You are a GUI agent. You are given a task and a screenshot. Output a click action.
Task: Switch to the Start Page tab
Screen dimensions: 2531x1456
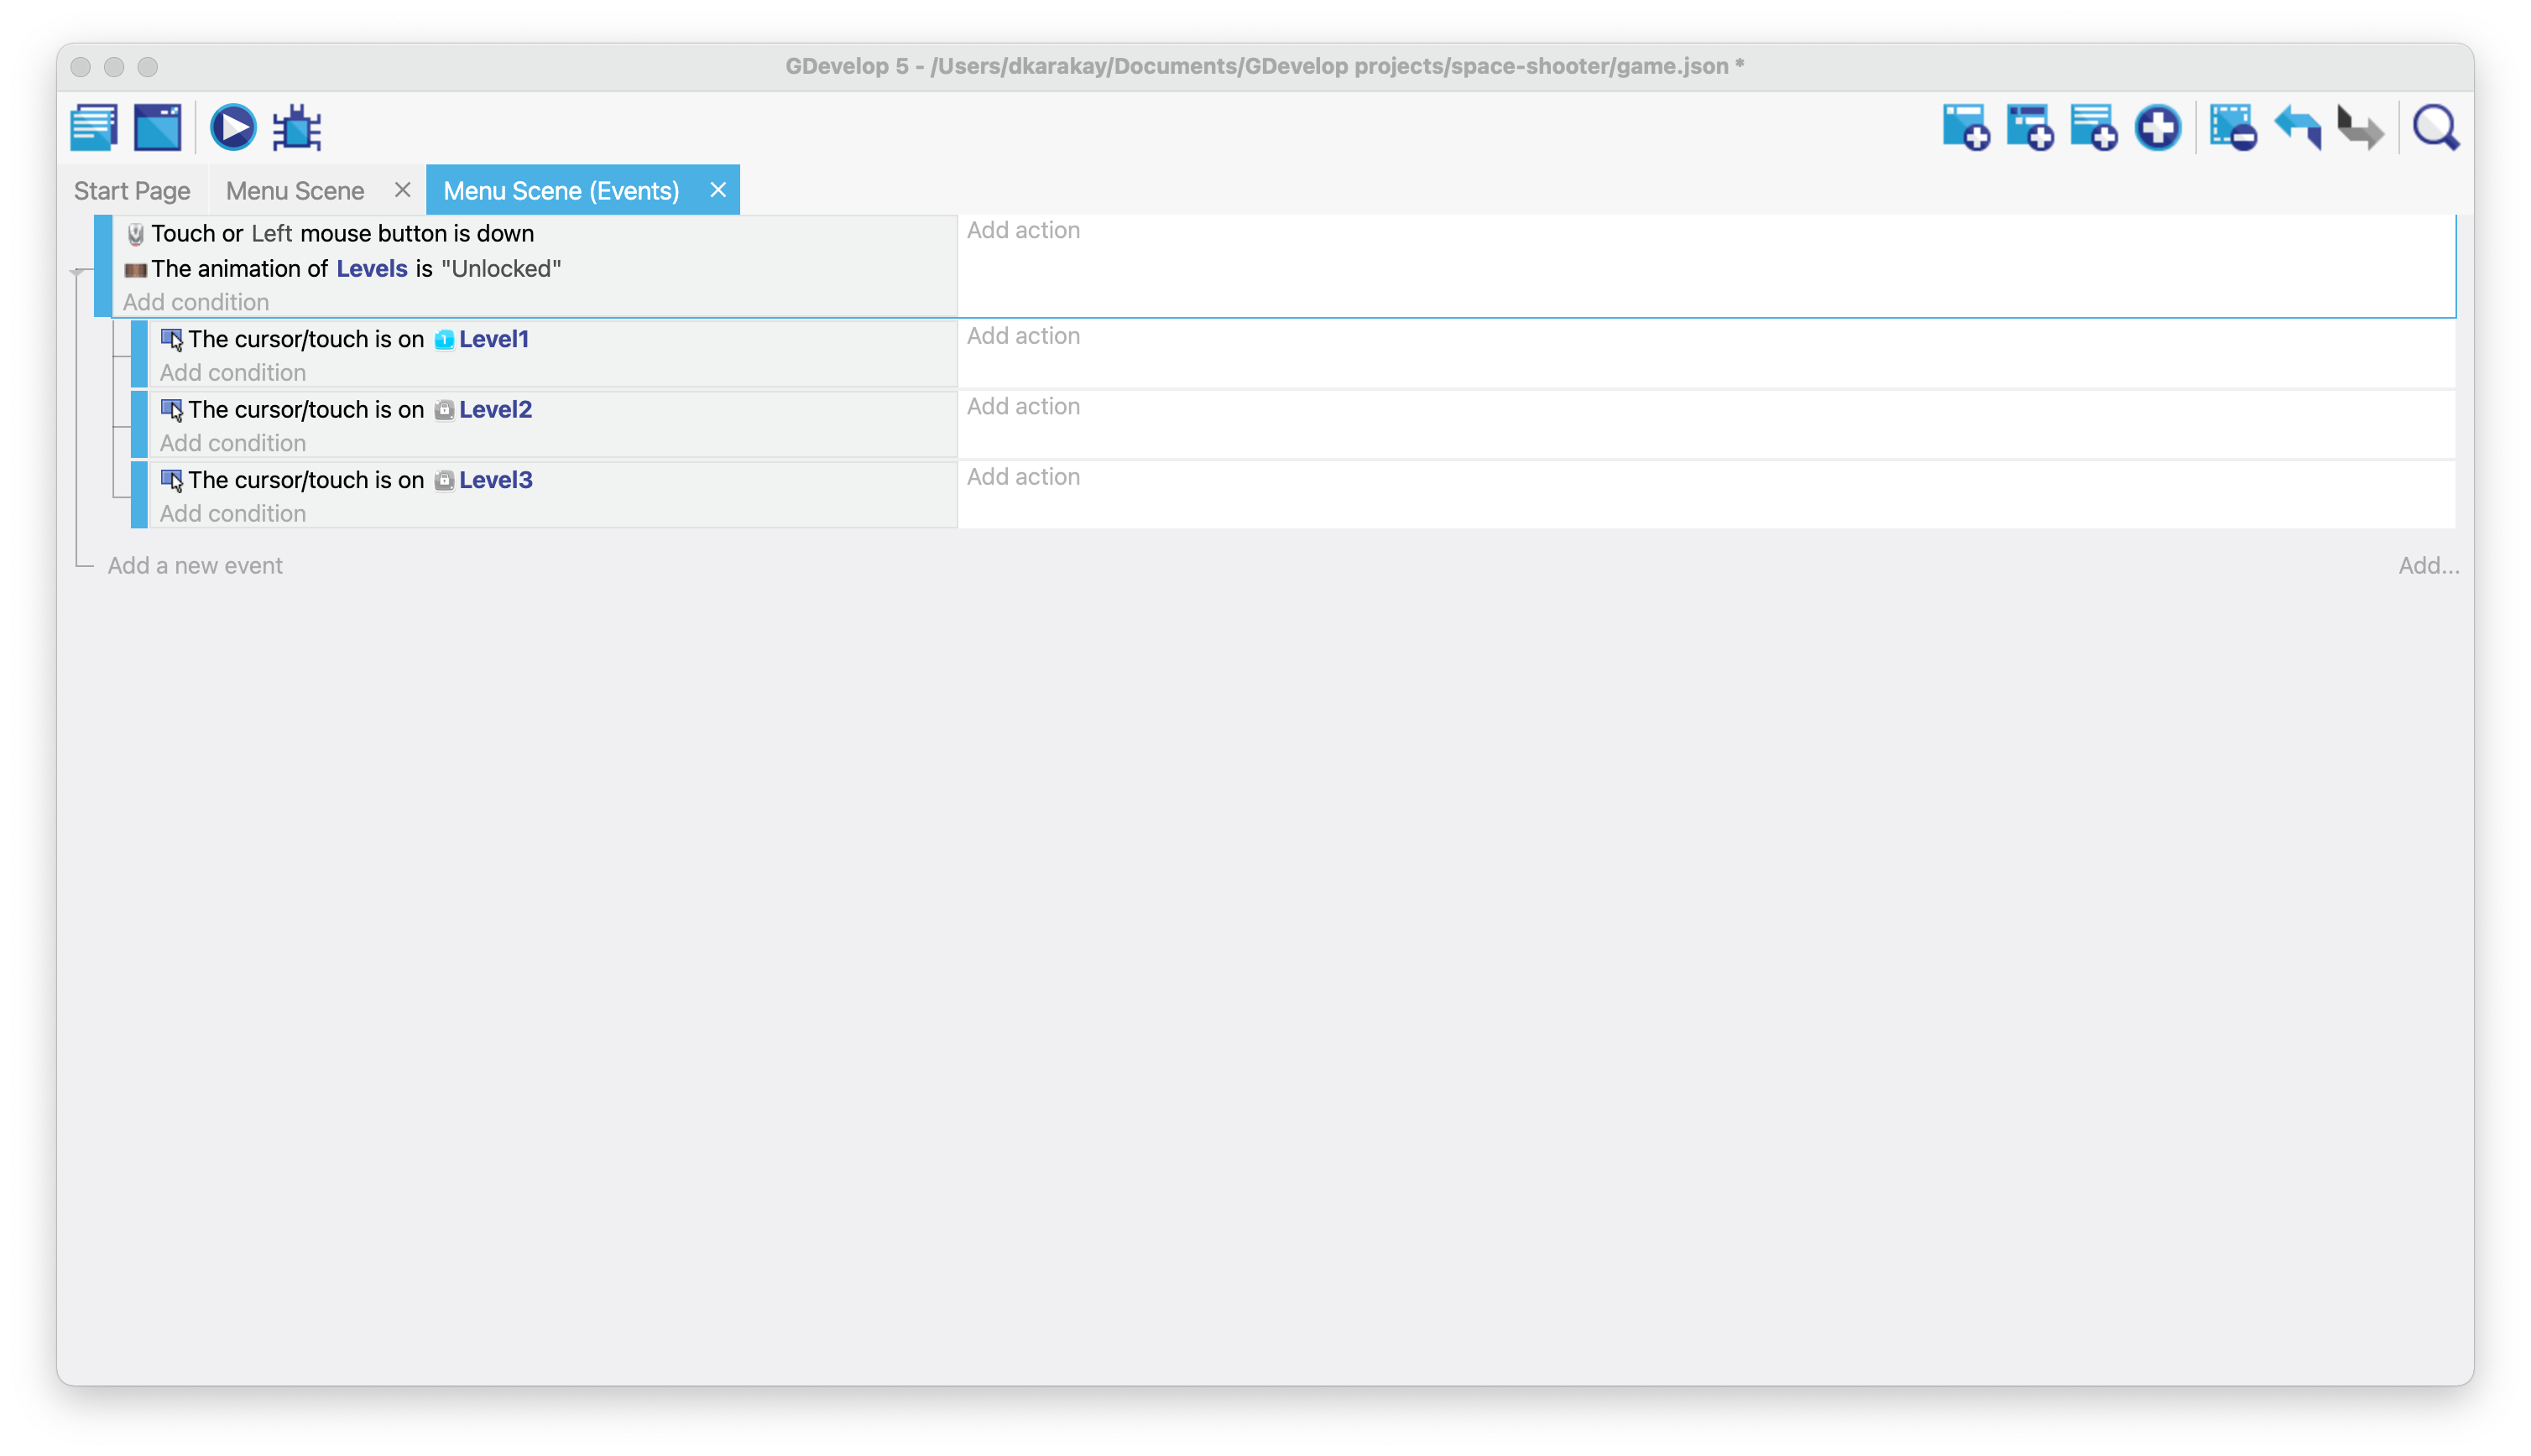(x=132, y=191)
